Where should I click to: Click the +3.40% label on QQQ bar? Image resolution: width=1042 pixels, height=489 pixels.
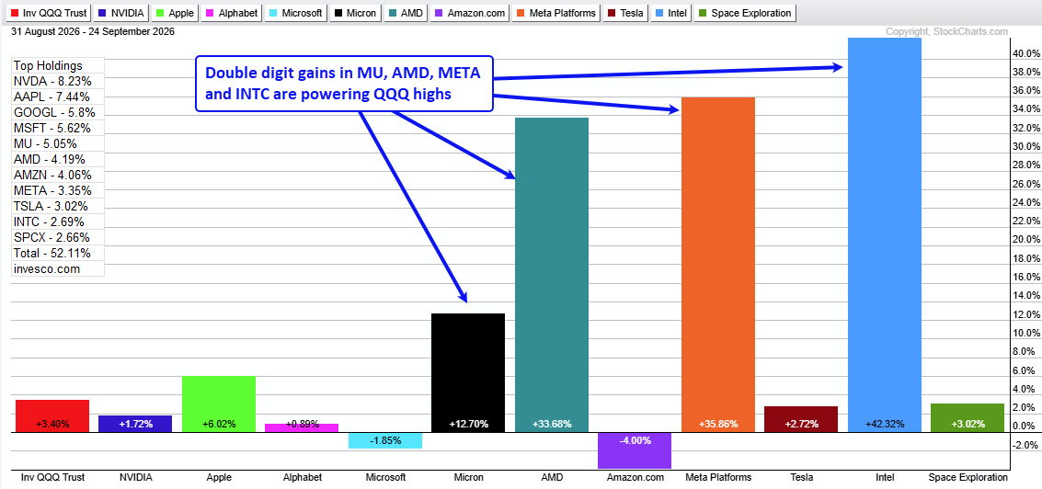click(x=53, y=424)
